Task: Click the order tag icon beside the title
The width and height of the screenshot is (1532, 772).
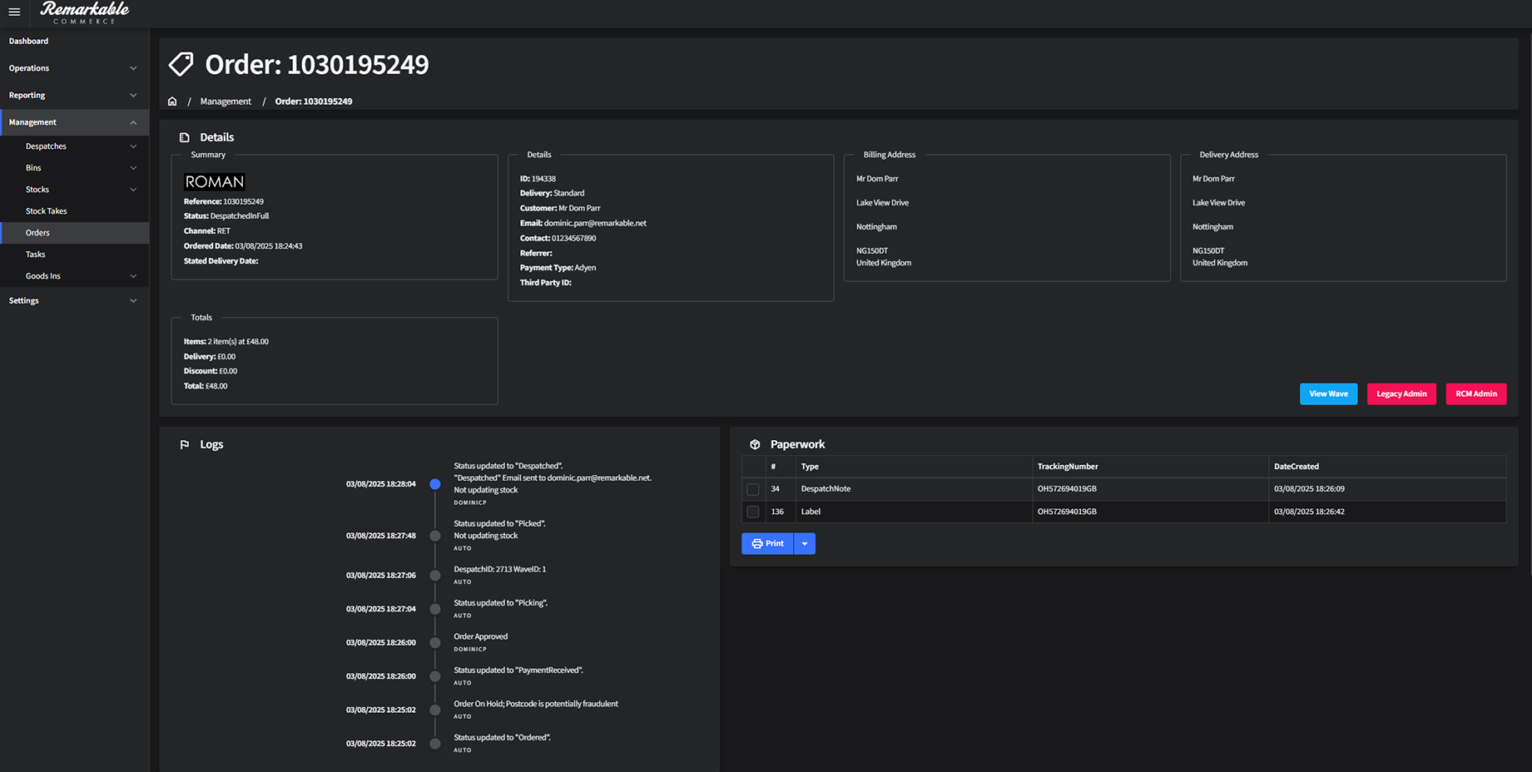Action: coord(181,63)
